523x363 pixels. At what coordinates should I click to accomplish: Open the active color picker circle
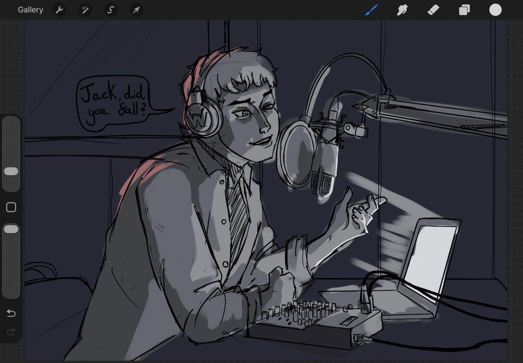[x=496, y=10]
